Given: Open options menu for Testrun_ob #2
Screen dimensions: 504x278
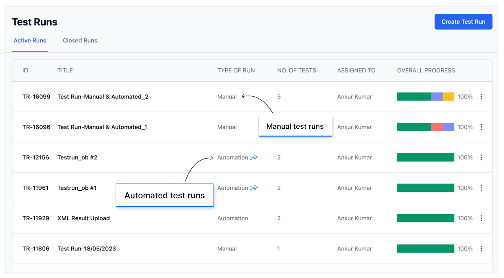Looking at the screenshot, I should tap(481, 157).
